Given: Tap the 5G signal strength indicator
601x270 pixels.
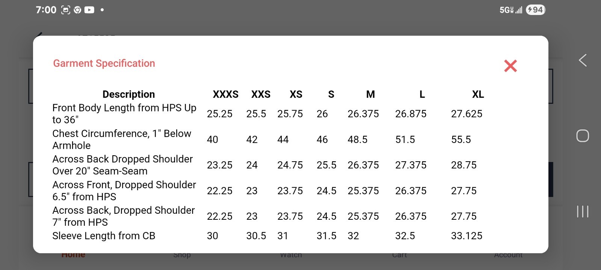Looking at the screenshot, I should point(511,10).
